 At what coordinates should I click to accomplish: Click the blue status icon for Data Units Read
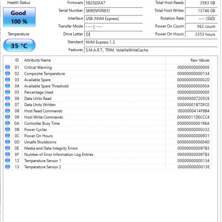pyautogui.click(x=8, y=98)
